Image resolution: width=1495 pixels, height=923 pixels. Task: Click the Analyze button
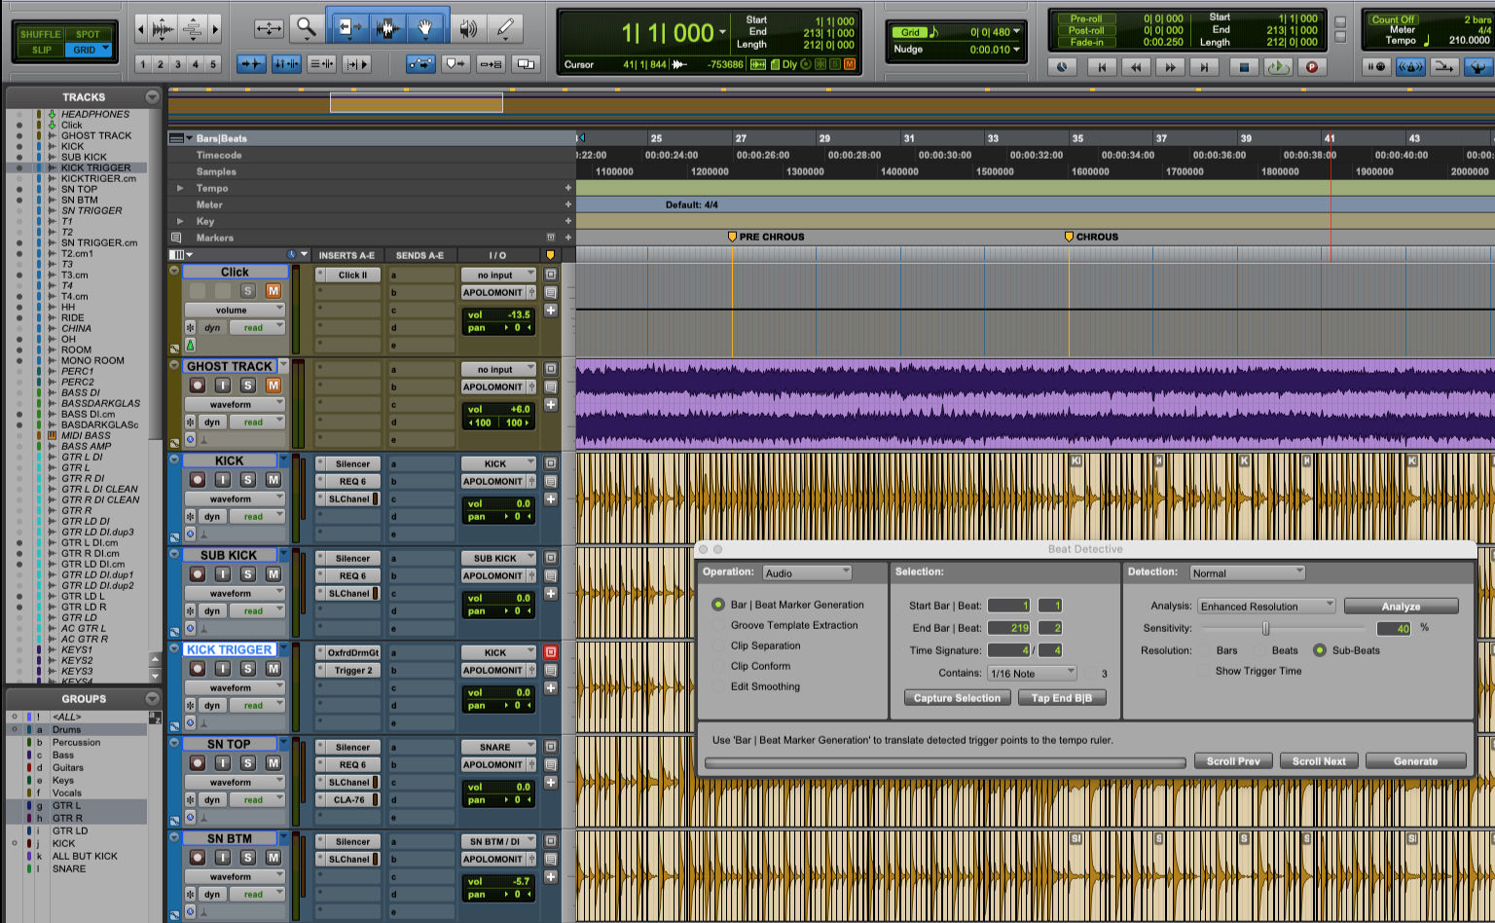(x=1401, y=607)
